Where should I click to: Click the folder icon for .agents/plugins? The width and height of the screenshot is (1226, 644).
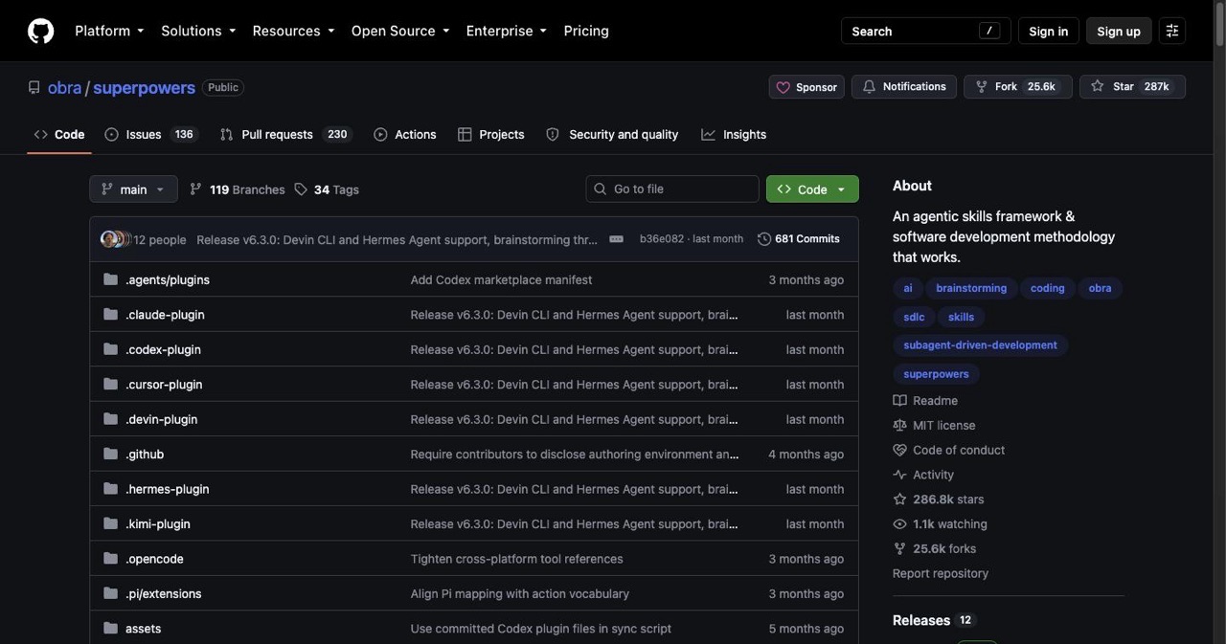(110, 279)
